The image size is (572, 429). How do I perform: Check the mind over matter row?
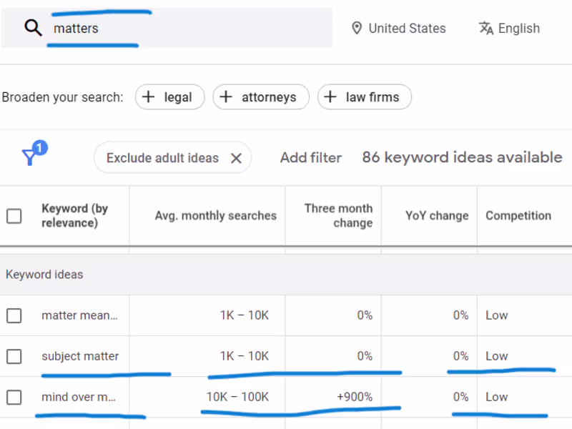[14, 397]
